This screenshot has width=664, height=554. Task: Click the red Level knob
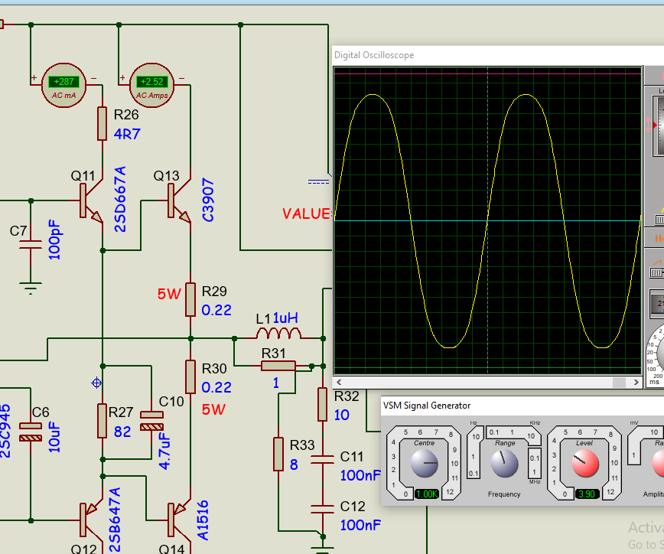(585, 463)
